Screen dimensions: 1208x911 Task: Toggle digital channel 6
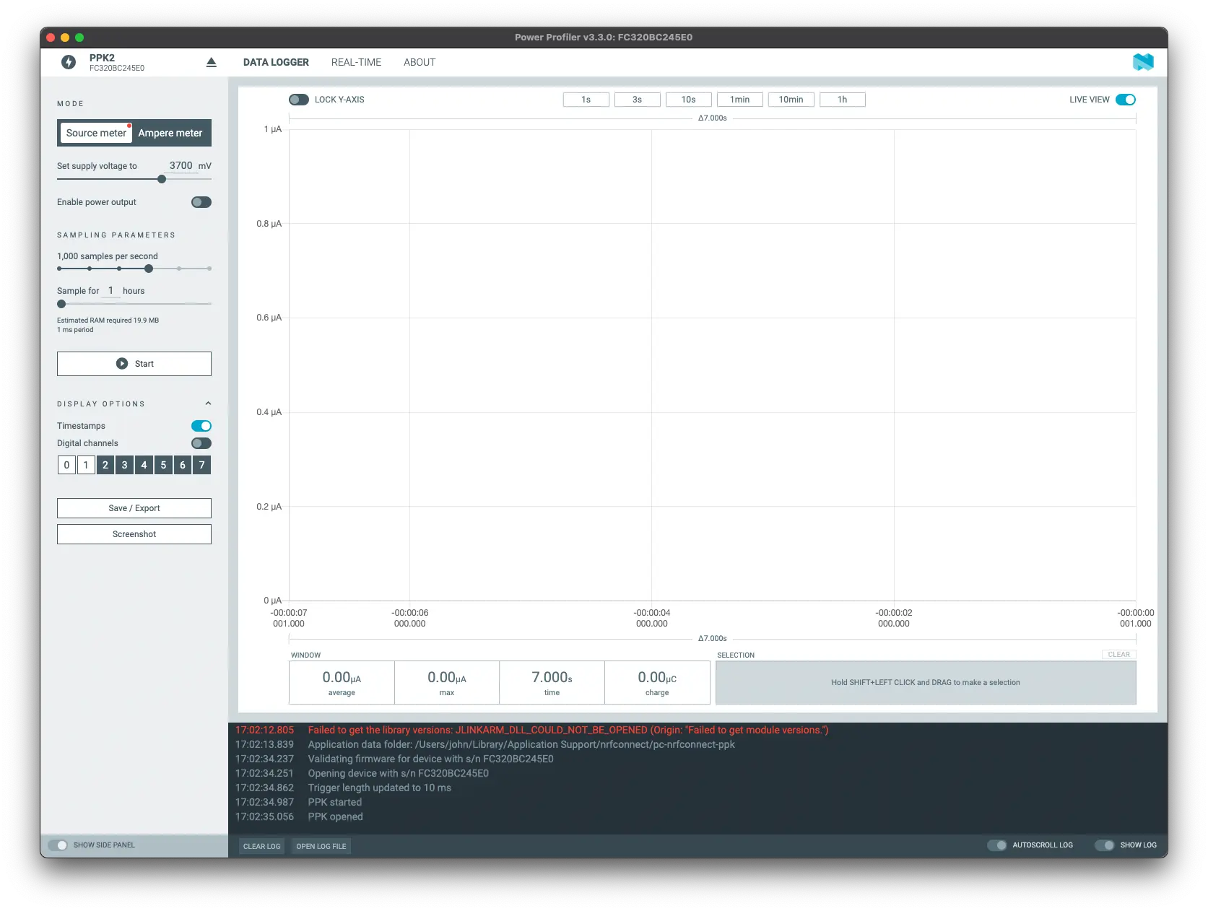point(183,465)
